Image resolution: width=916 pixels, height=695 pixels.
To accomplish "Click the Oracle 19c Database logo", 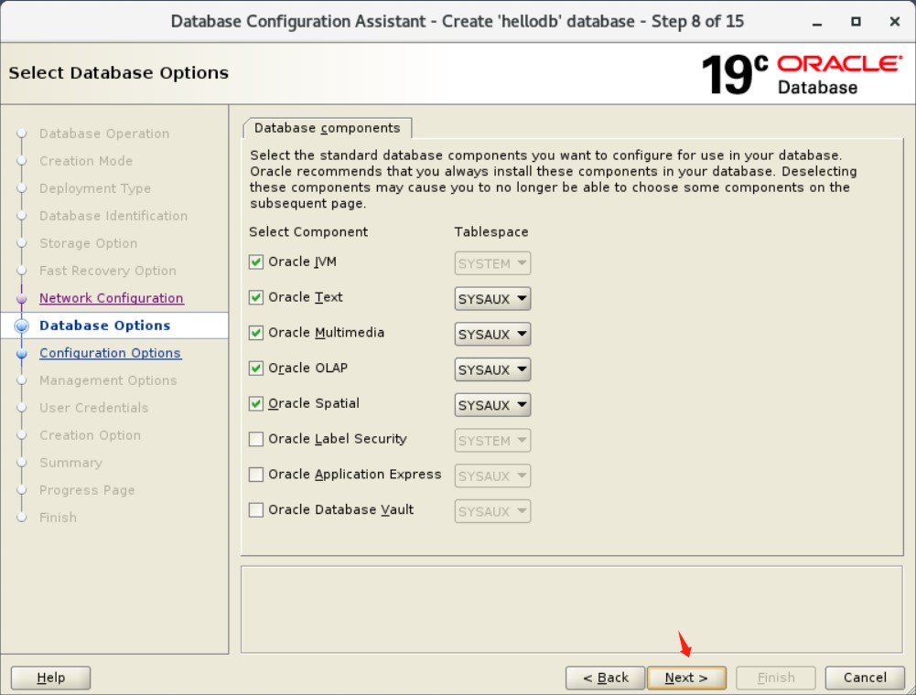I will pos(801,74).
